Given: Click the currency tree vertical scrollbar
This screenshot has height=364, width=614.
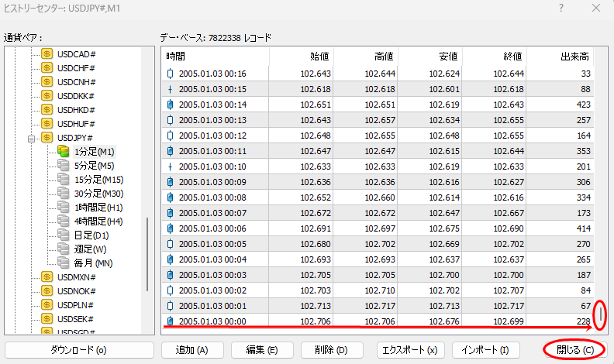Looking at the screenshot, I should [x=147, y=252].
